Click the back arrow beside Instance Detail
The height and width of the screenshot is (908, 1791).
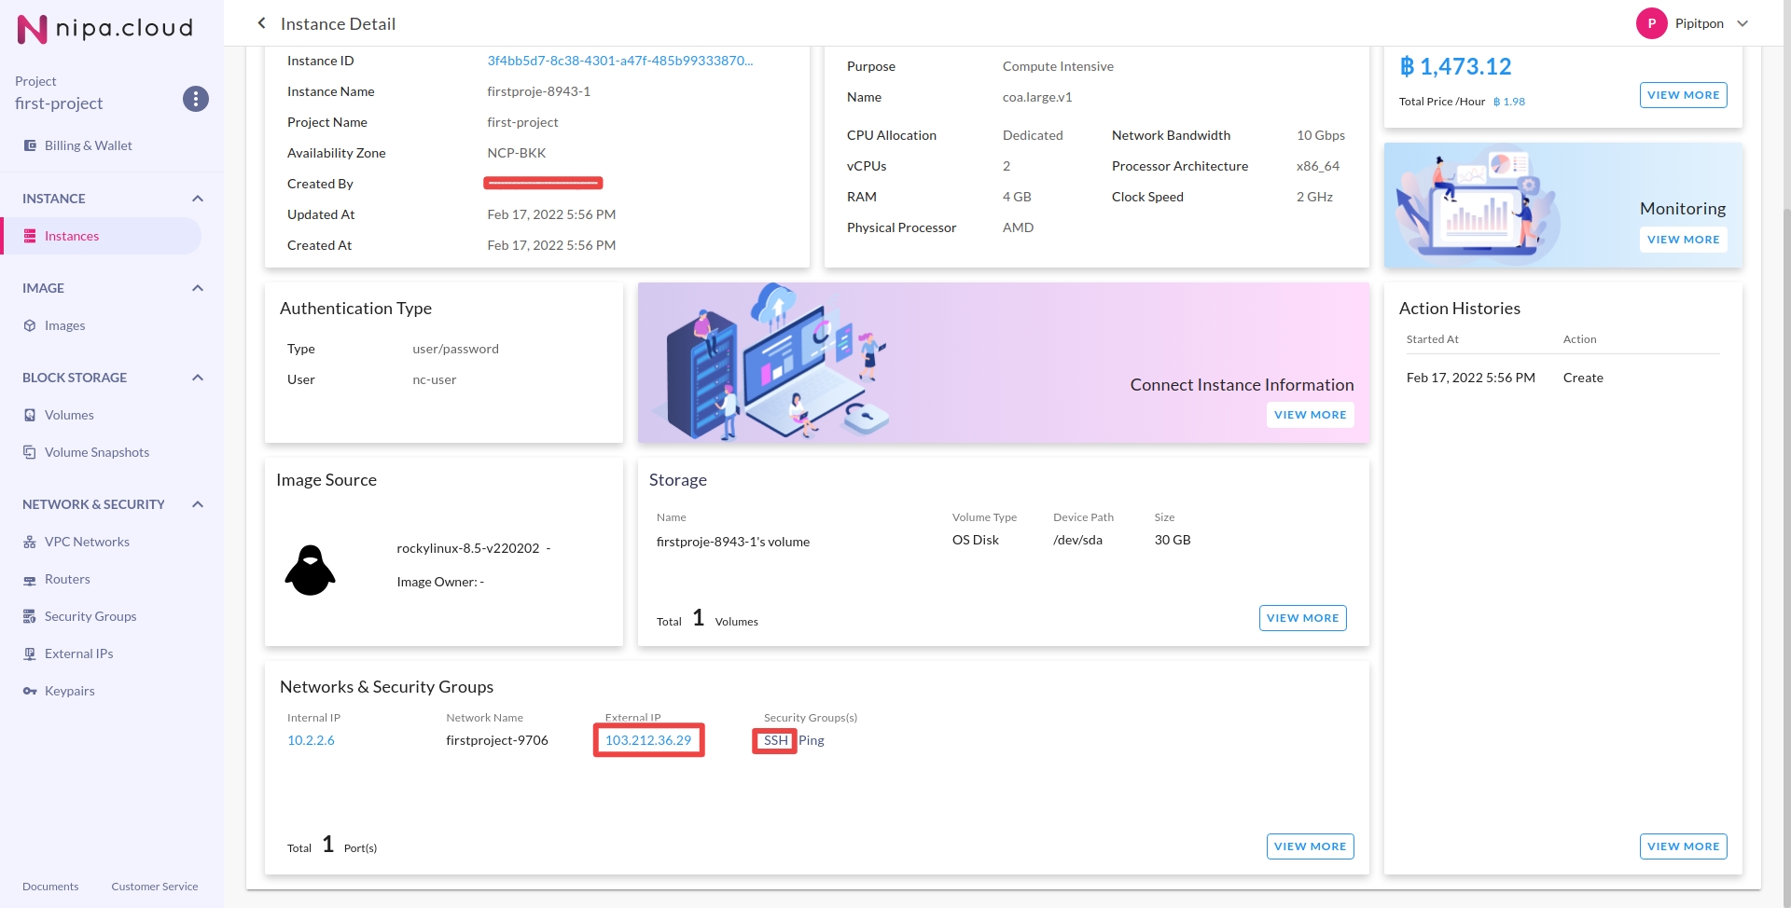point(261,23)
